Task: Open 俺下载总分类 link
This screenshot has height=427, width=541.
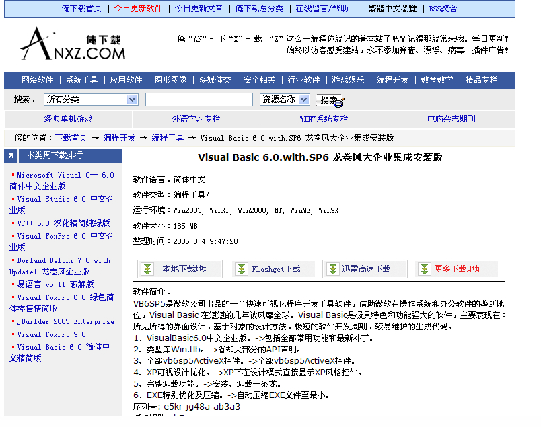Action: [260, 9]
